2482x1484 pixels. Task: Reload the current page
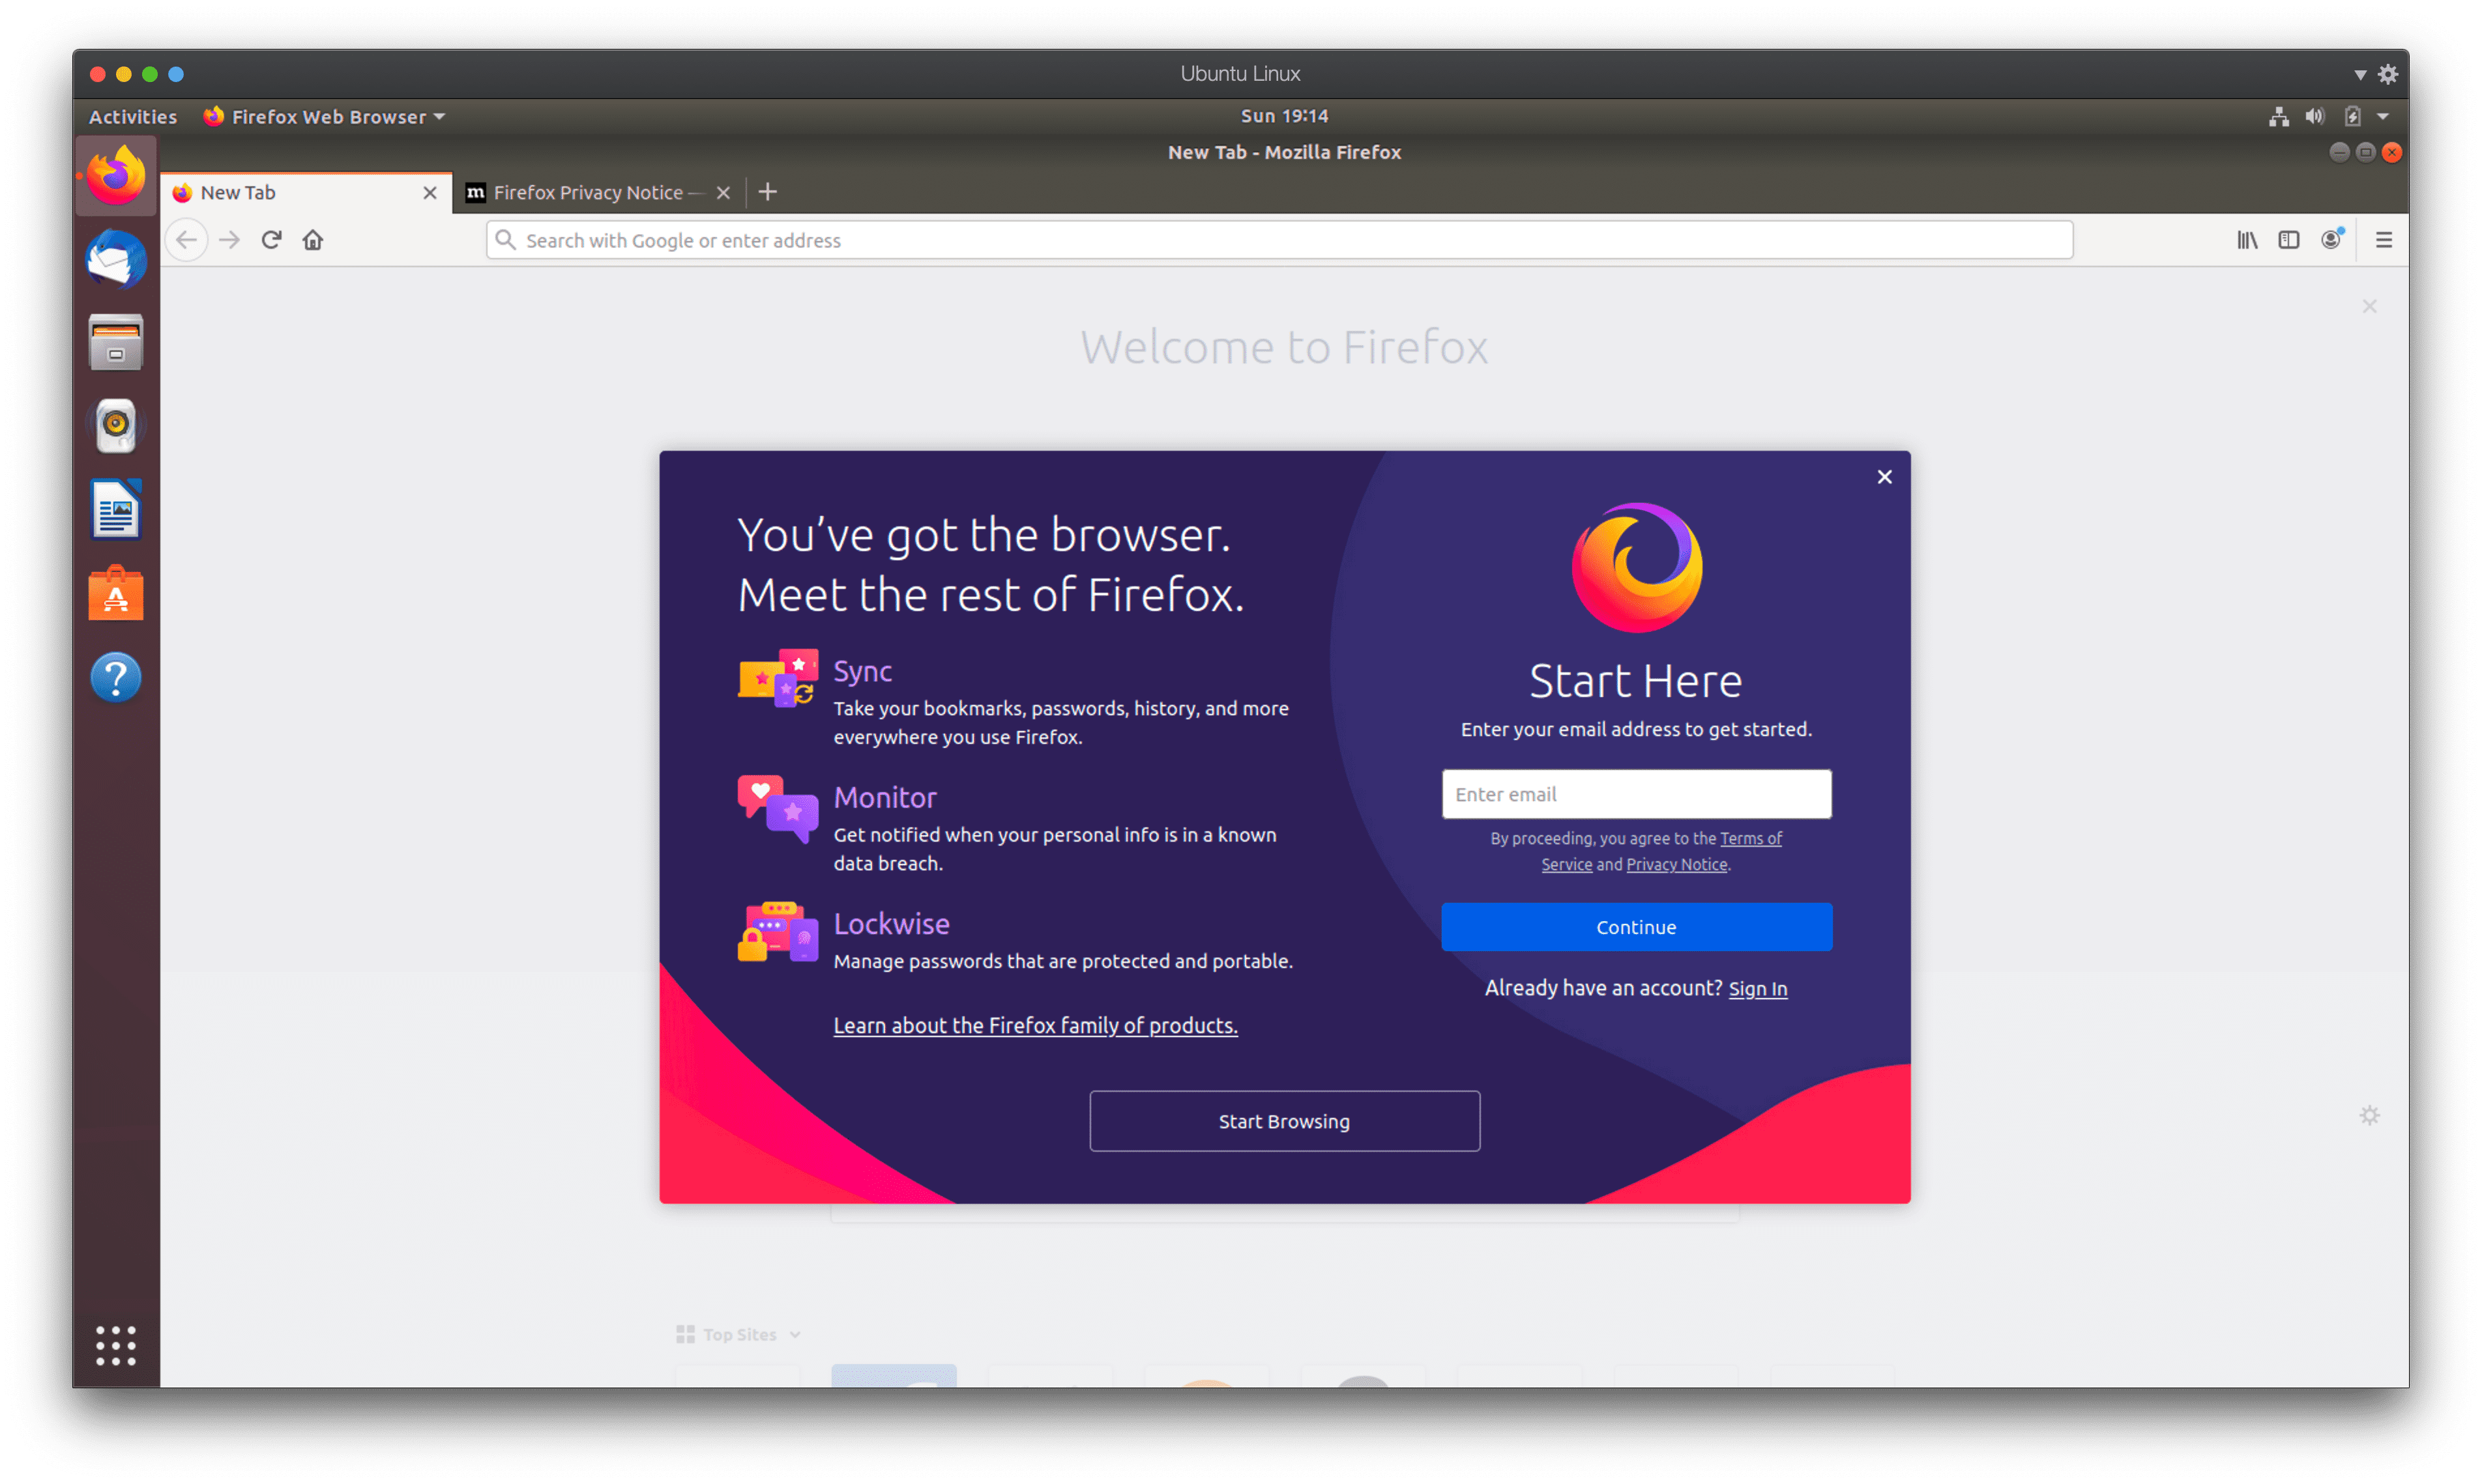point(271,240)
